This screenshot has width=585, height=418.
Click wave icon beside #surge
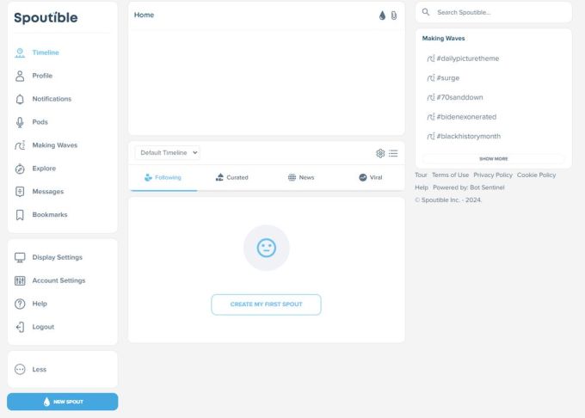(x=431, y=78)
